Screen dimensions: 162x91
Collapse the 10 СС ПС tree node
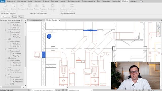(x=6, y=84)
